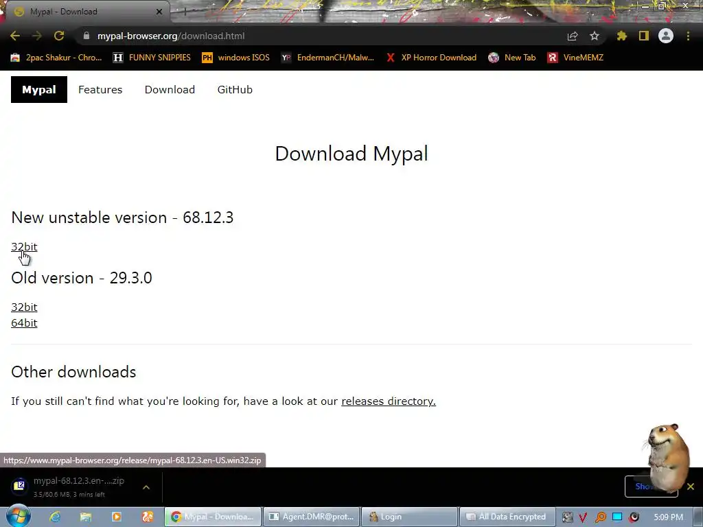This screenshot has height=527, width=703.
Task: Open Windows Explorer from the taskbar
Action: 85,517
